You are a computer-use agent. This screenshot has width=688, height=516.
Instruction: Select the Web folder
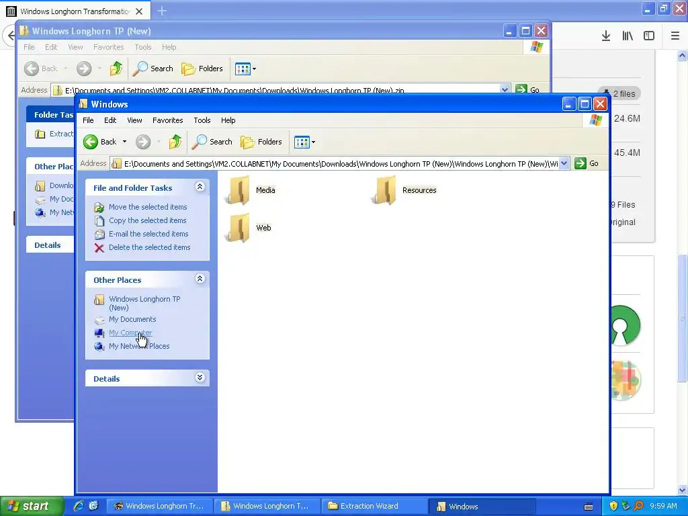pos(249,228)
